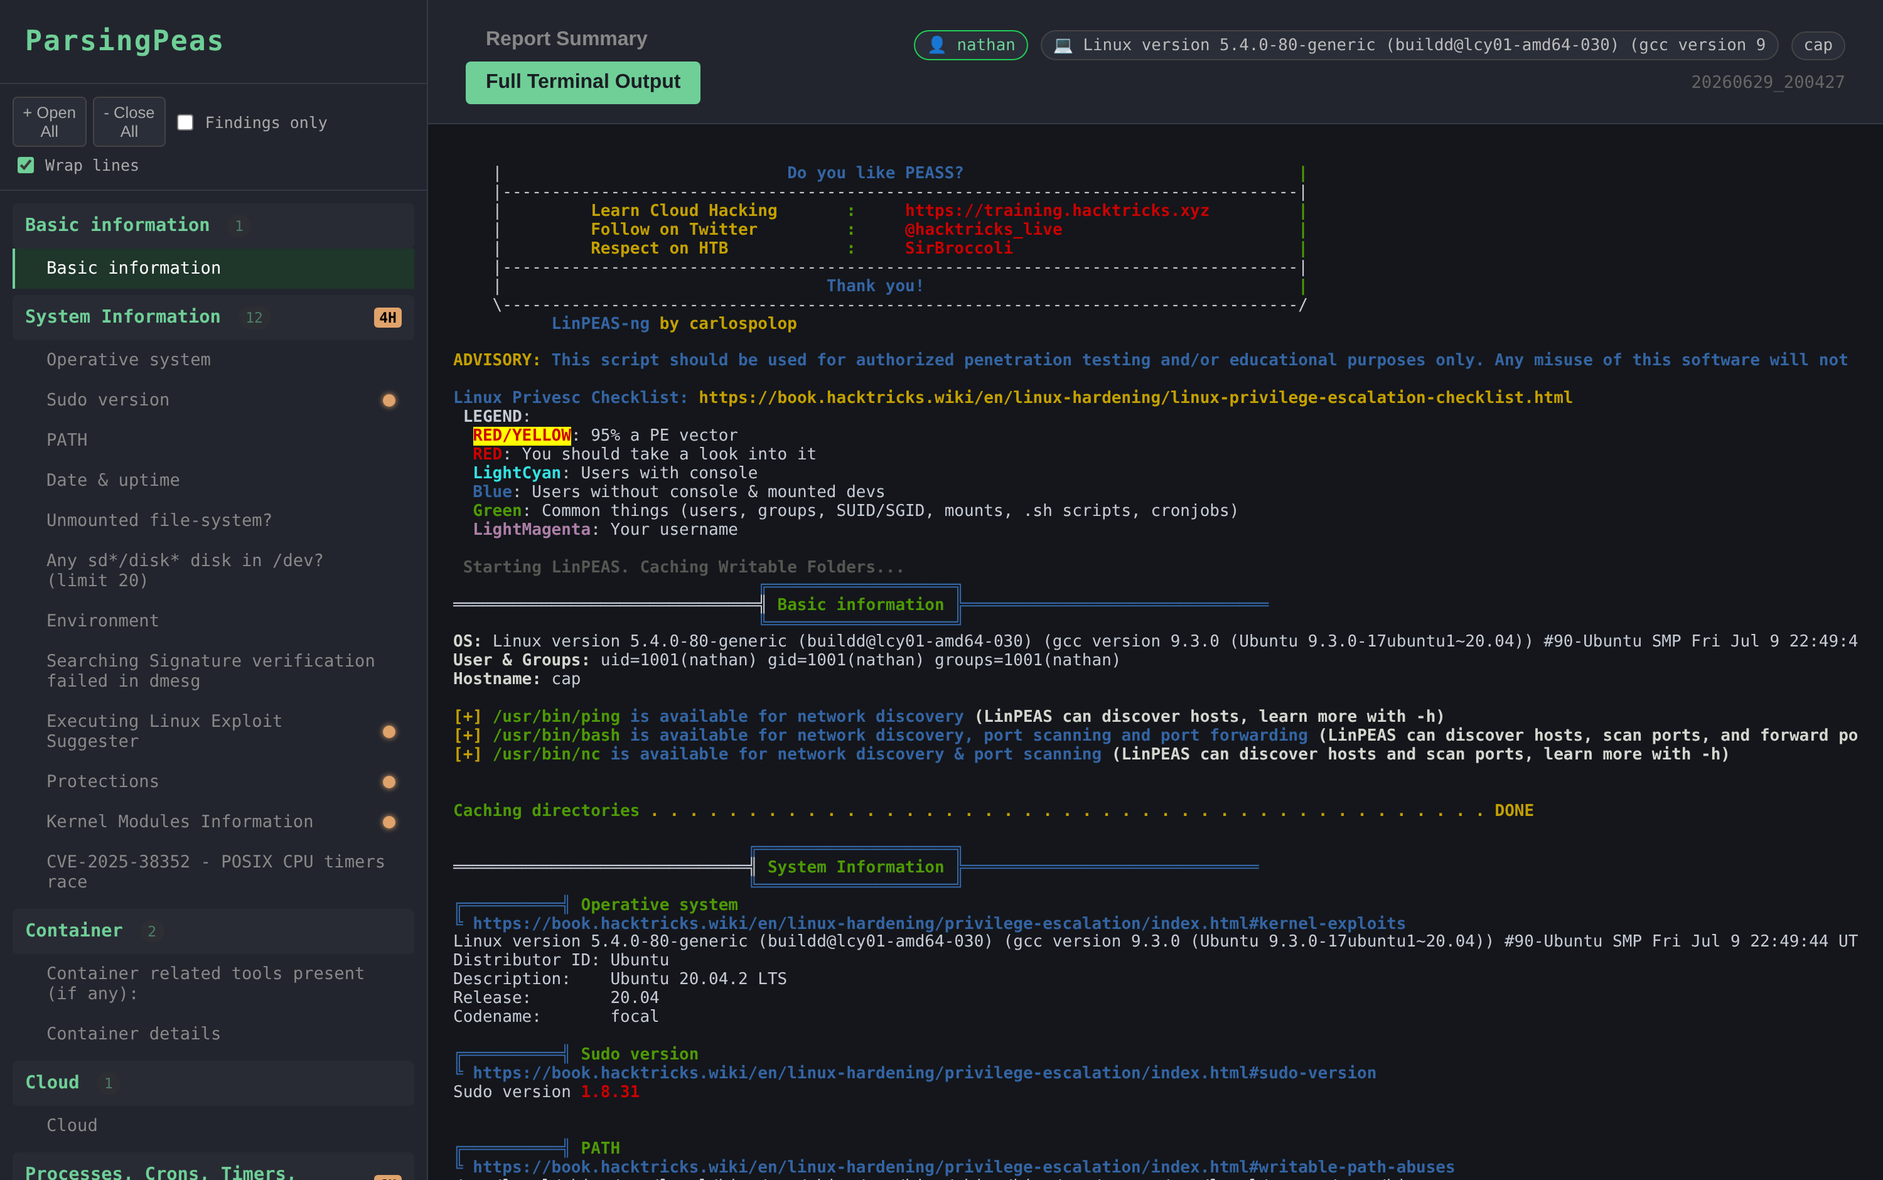Click the LinPEAS-ng by carlospolop credit line
Image resolution: width=1883 pixels, height=1180 pixels.
(674, 324)
